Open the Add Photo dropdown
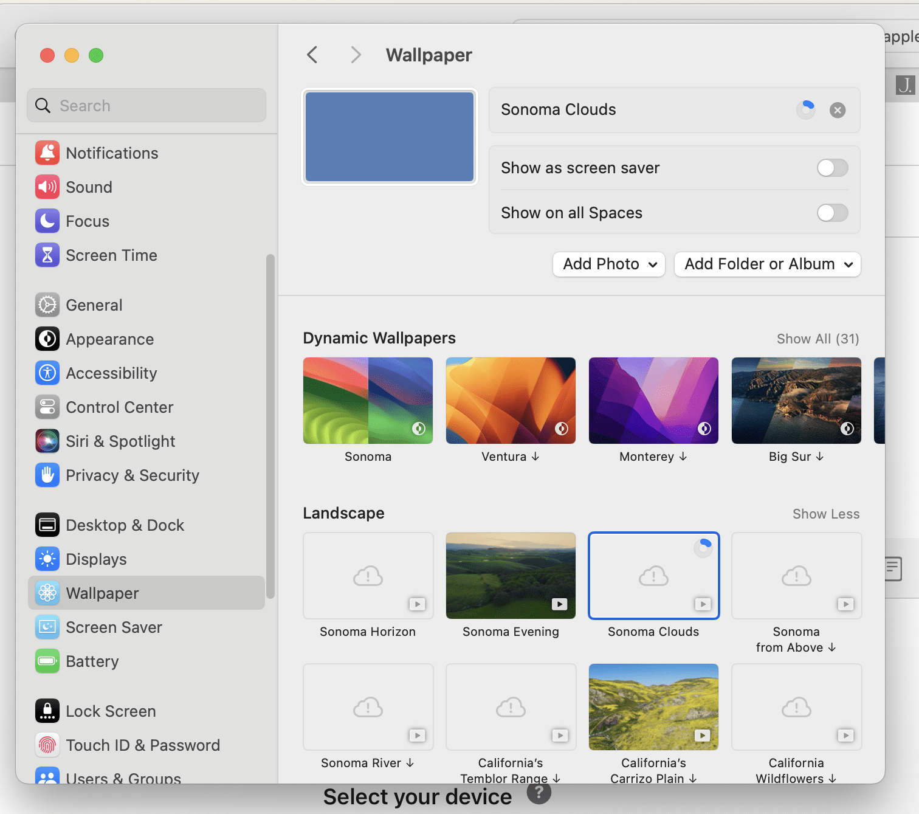Image resolution: width=919 pixels, height=814 pixels. pyautogui.click(x=608, y=264)
